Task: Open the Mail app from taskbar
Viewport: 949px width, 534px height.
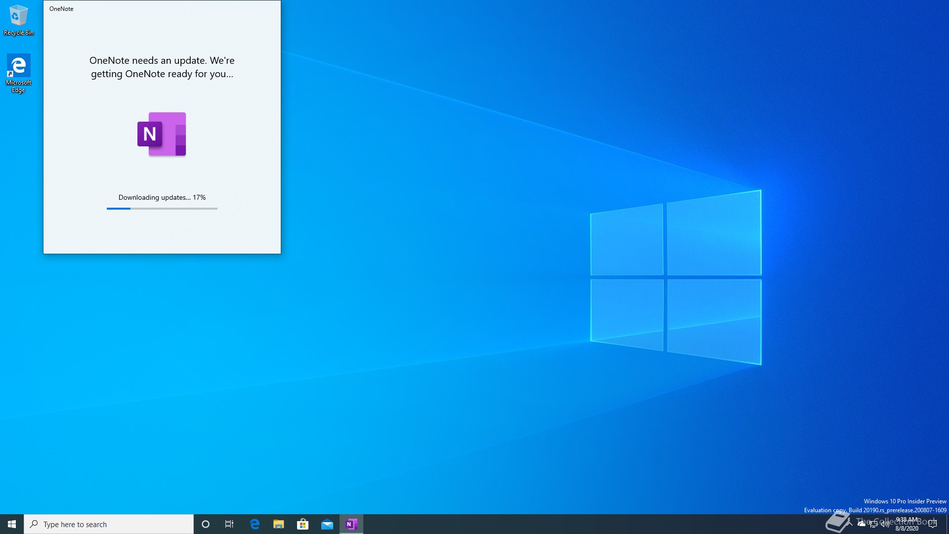Action: click(327, 524)
